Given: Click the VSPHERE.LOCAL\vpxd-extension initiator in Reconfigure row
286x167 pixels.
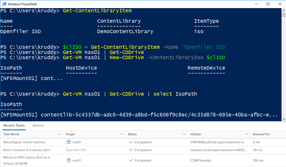Looking at the screenshot, I should pos(218,142).
